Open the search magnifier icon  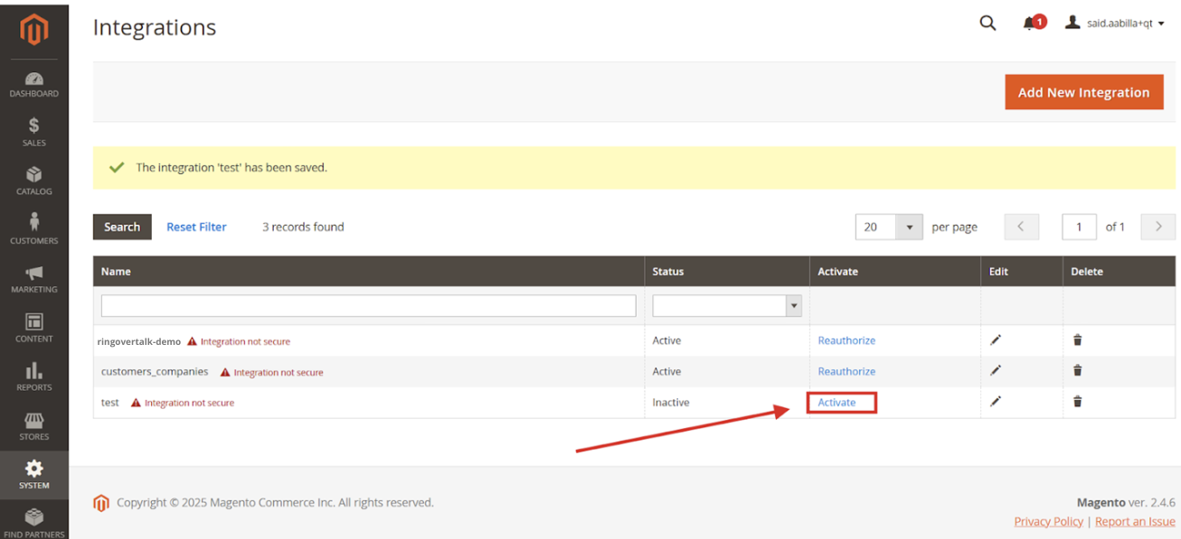click(987, 23)
